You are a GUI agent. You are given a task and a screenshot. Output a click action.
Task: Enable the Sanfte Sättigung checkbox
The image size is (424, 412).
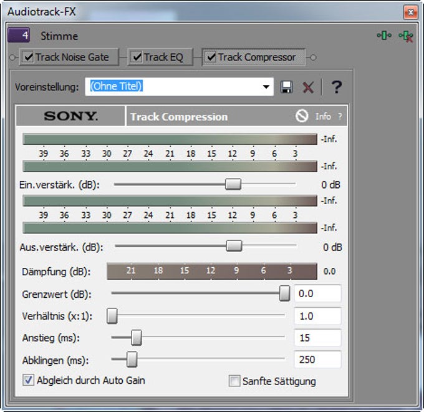click(x=234, y=381)
